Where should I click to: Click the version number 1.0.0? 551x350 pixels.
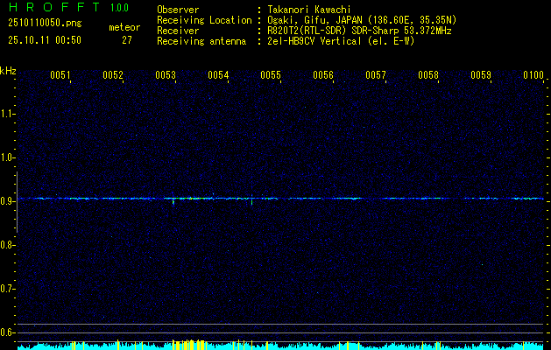click(x=119, y=8)
